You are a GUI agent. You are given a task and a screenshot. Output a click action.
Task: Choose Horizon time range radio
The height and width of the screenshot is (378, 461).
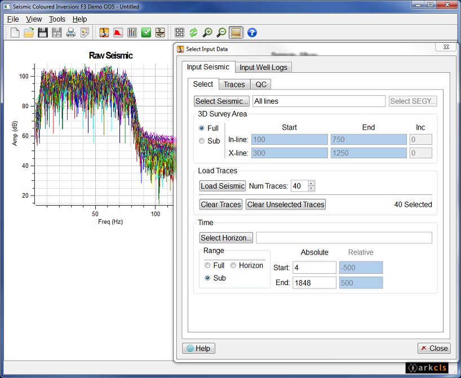(233, 265)
